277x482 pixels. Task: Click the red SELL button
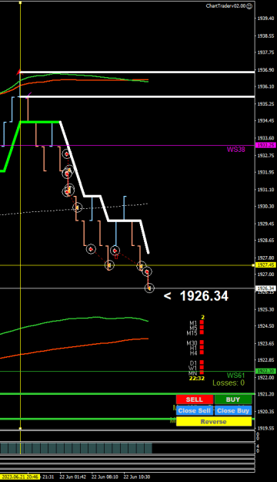[195, 399]
